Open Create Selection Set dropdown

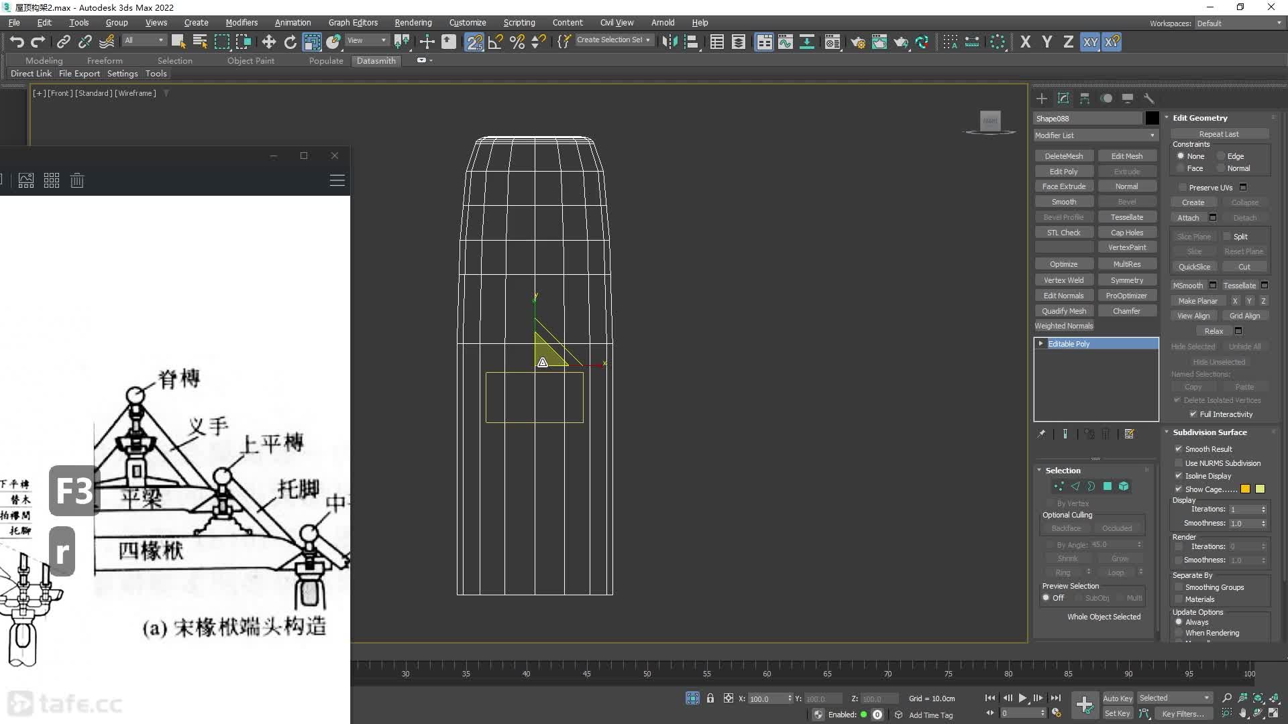click(x=614, y=40)
